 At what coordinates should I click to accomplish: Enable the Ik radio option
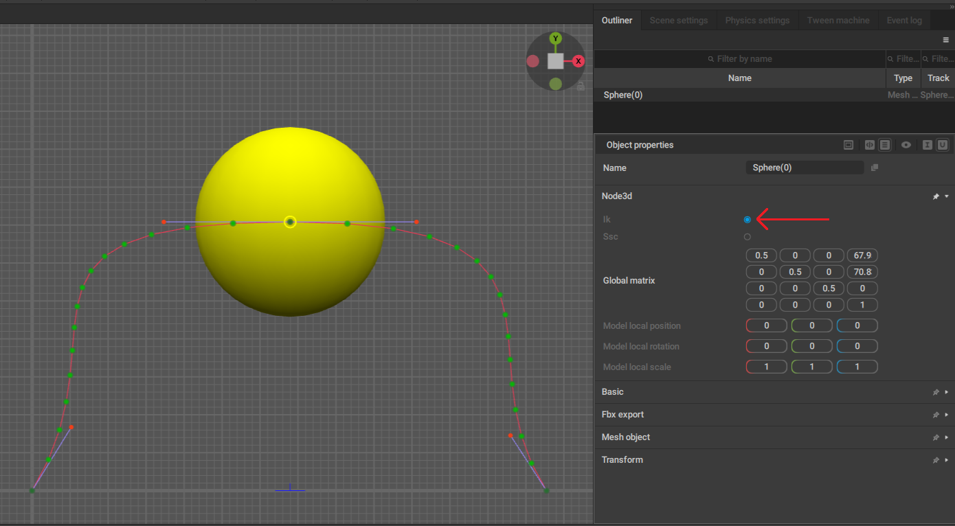click(x=747, y=220)
